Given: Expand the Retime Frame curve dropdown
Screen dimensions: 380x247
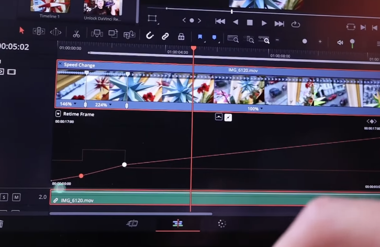Looking at the screenshot, I should coord(58,114).
